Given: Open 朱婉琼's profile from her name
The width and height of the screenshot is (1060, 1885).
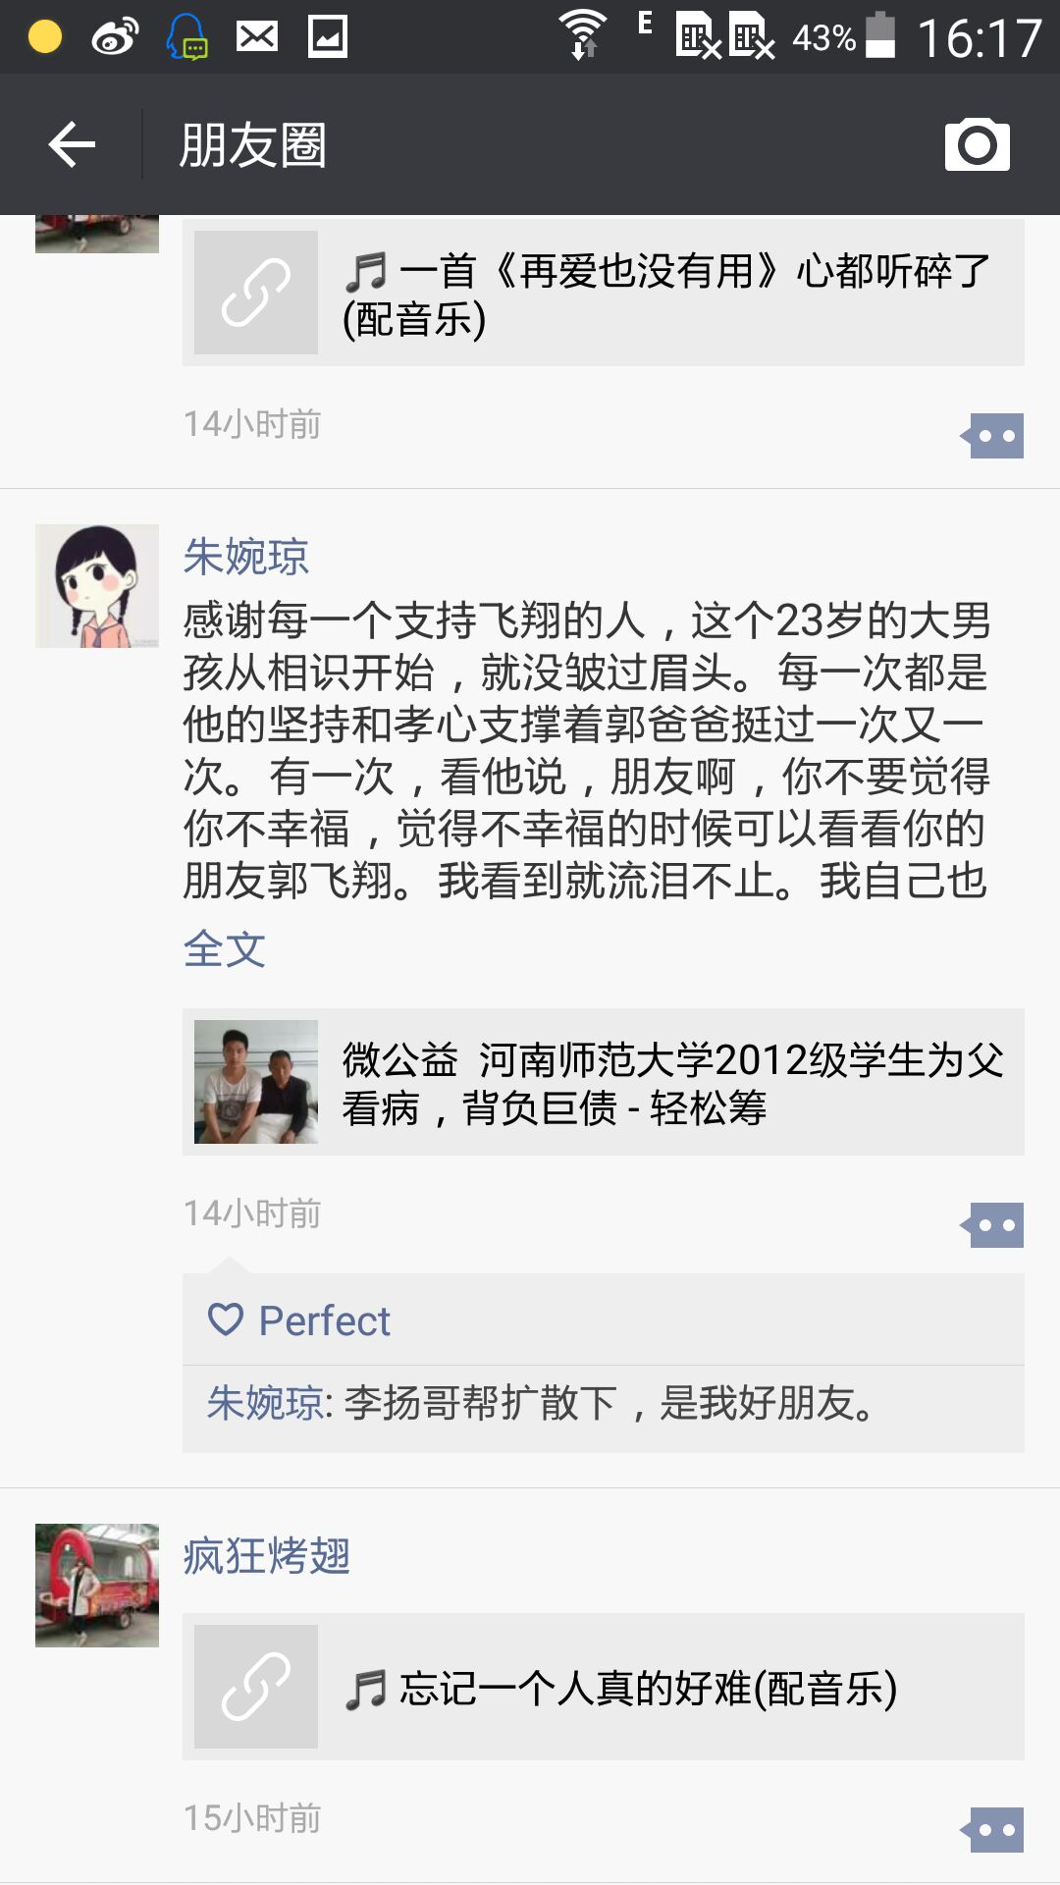Looking at the screenshot, I should 246,557.
